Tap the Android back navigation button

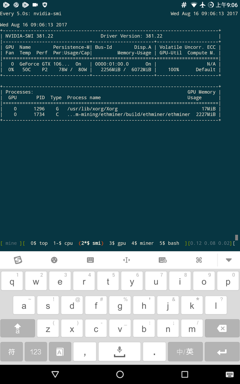(x=55, y=374)
